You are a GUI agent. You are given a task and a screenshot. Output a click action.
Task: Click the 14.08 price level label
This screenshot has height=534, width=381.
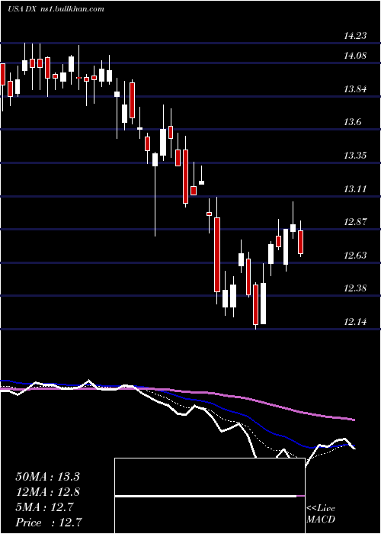pos(356,55)
